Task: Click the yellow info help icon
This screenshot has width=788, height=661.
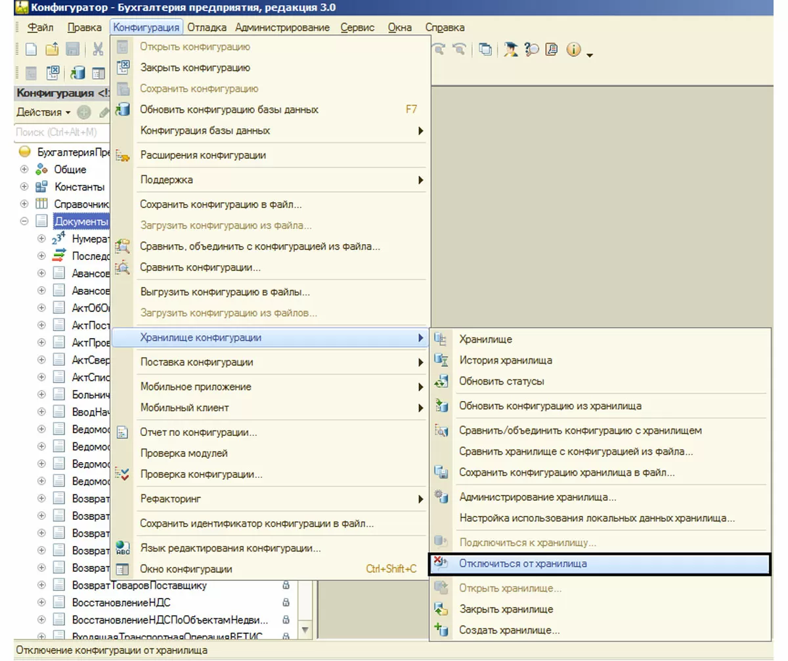Action: tap(573, 50)
